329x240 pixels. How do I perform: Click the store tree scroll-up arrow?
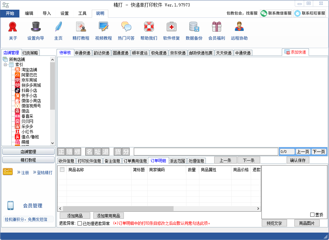point(52,60)
